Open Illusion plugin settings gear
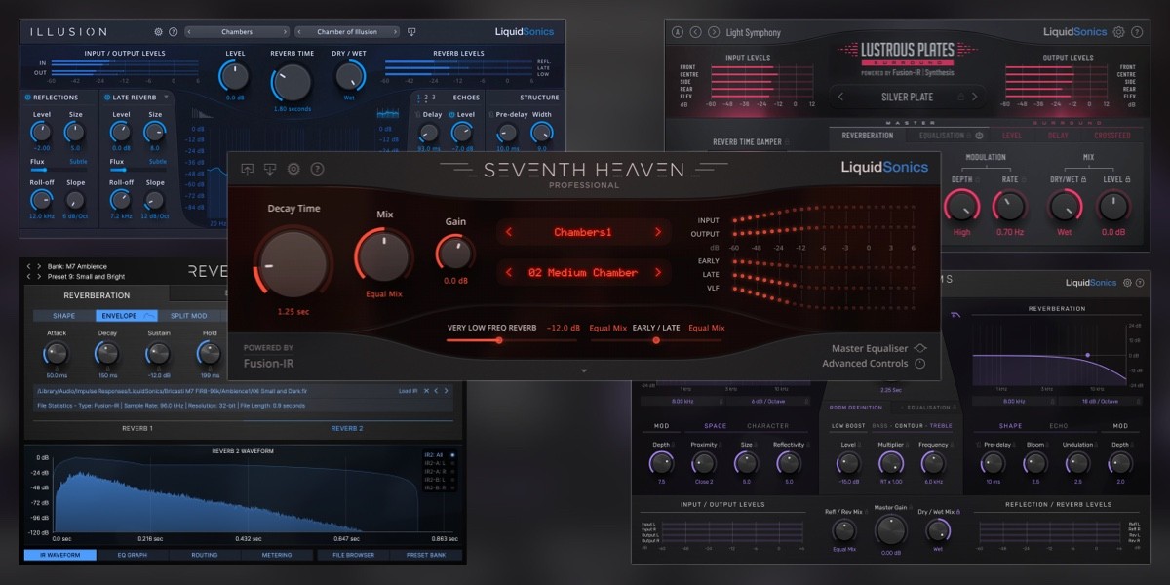1170x585 pixels. click(159, 32)
